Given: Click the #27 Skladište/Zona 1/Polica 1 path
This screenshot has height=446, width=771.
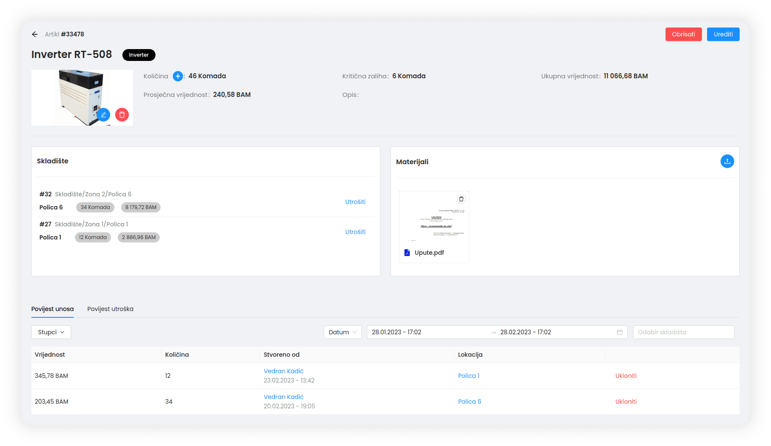Looking at the screenshot, I should point(84,224).
